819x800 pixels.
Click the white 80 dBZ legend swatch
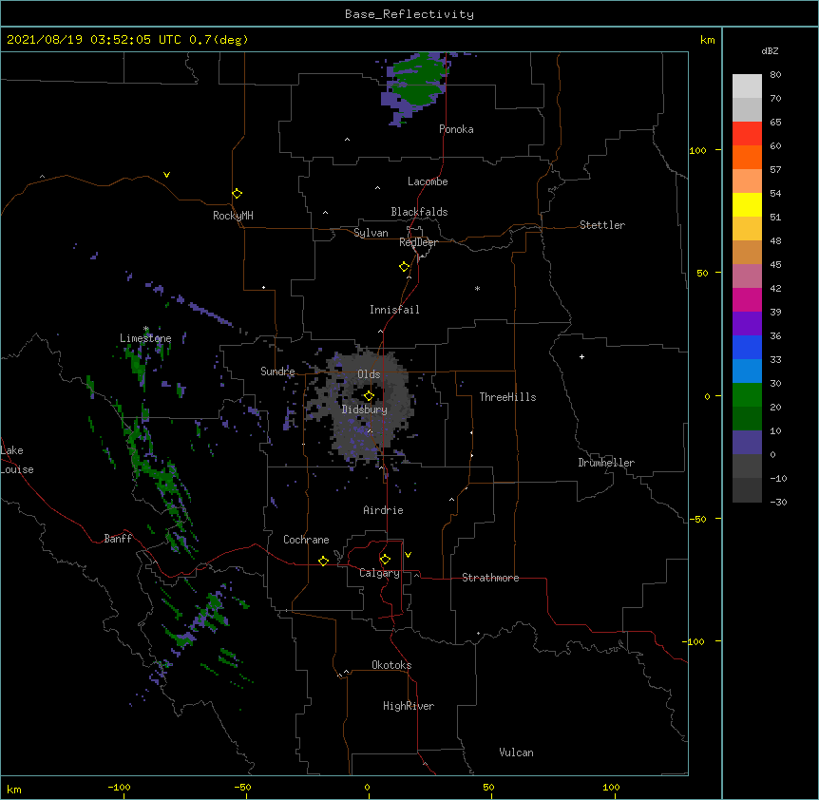tap(747, 86)
